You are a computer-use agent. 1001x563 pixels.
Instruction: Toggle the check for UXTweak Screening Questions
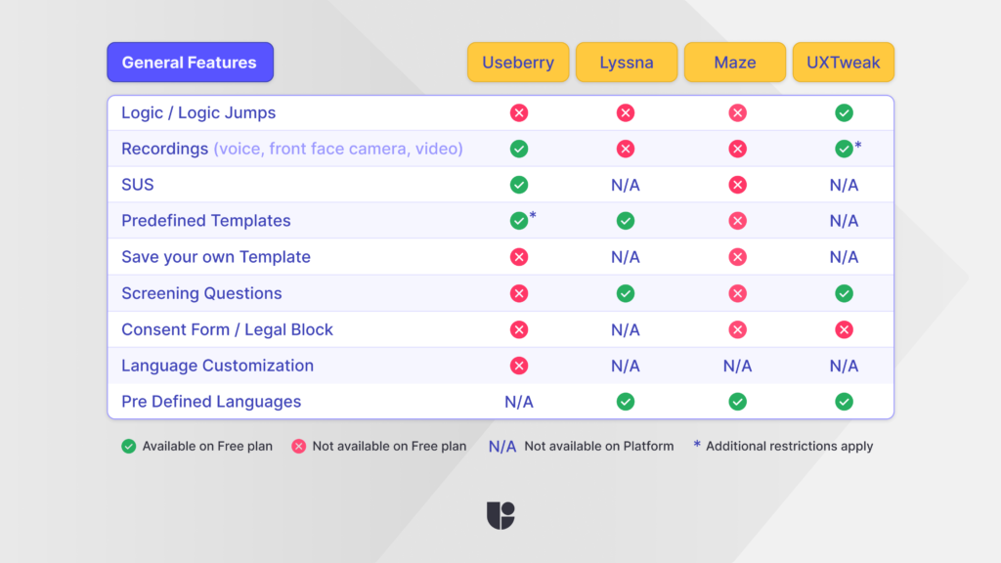[x=844, y=293]
